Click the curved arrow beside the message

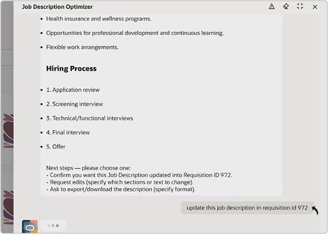point(315,210)
